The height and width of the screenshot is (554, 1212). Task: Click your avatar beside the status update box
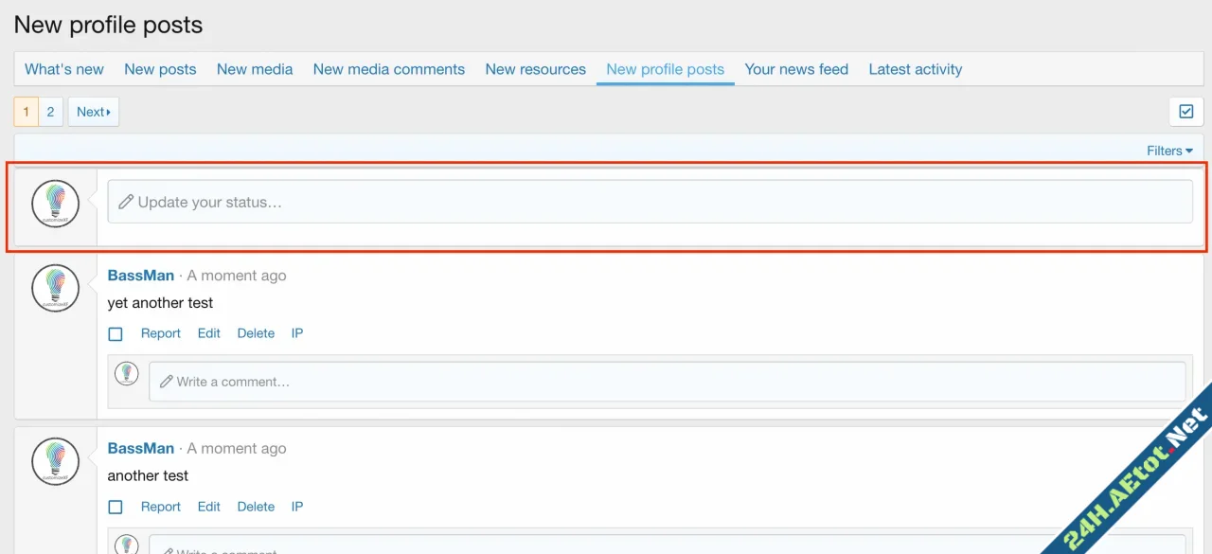click(x=55, y=203)
